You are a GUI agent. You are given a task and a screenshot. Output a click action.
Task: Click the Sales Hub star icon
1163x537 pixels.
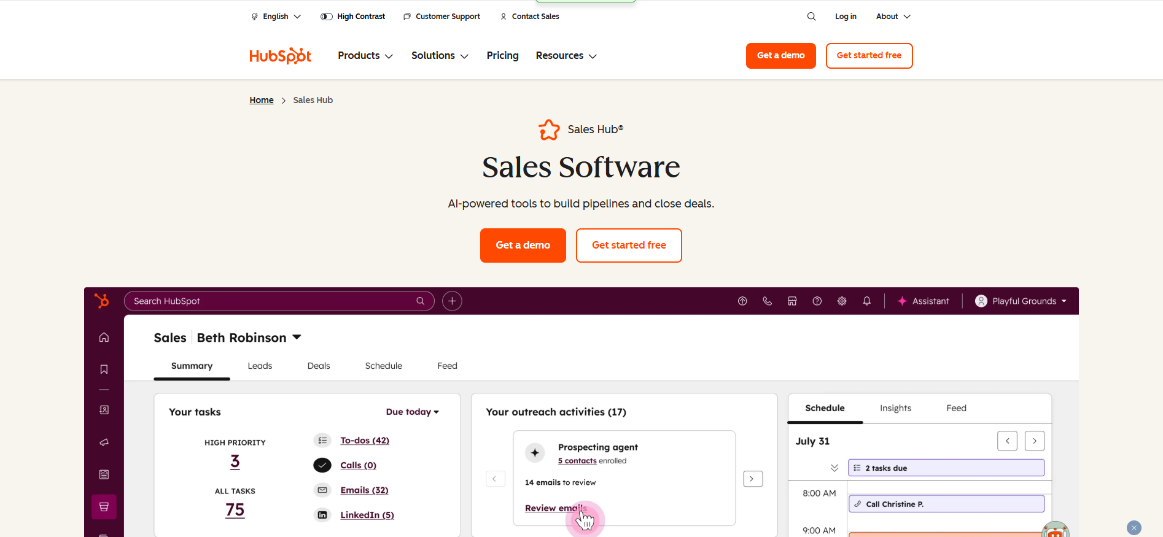[549, 129]
